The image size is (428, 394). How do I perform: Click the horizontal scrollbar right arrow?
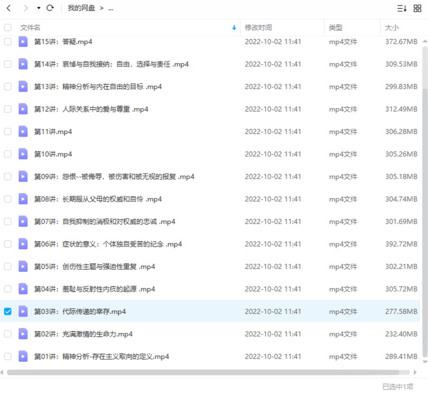click(x=415, y=372)
